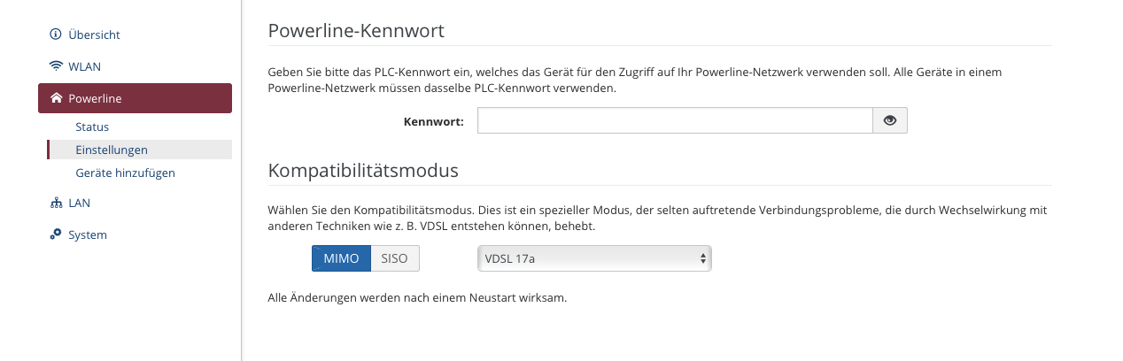Click the house icon in Powerline entry

(57, 98)
